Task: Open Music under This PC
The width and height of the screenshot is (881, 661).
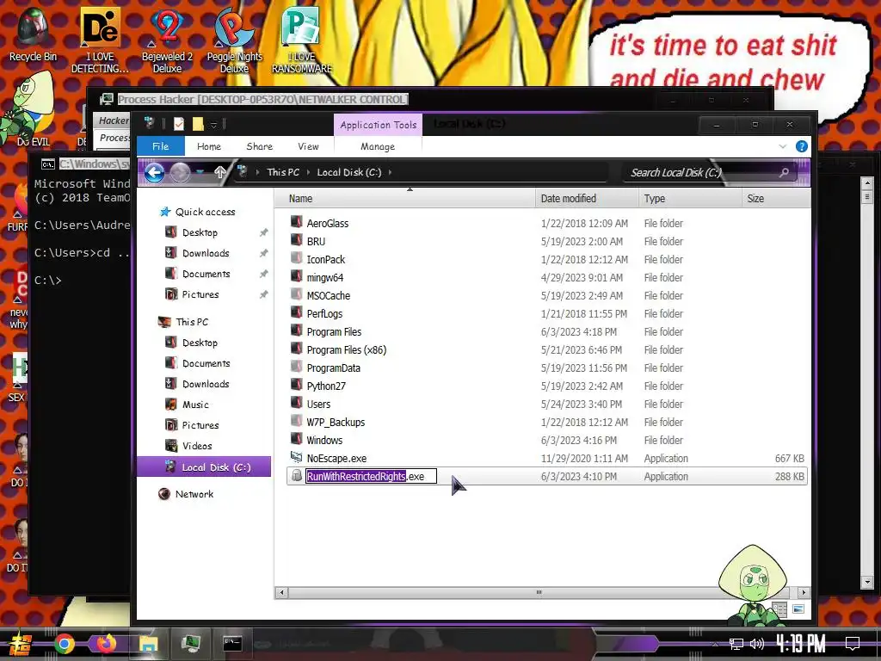Action: pos(195,405)
